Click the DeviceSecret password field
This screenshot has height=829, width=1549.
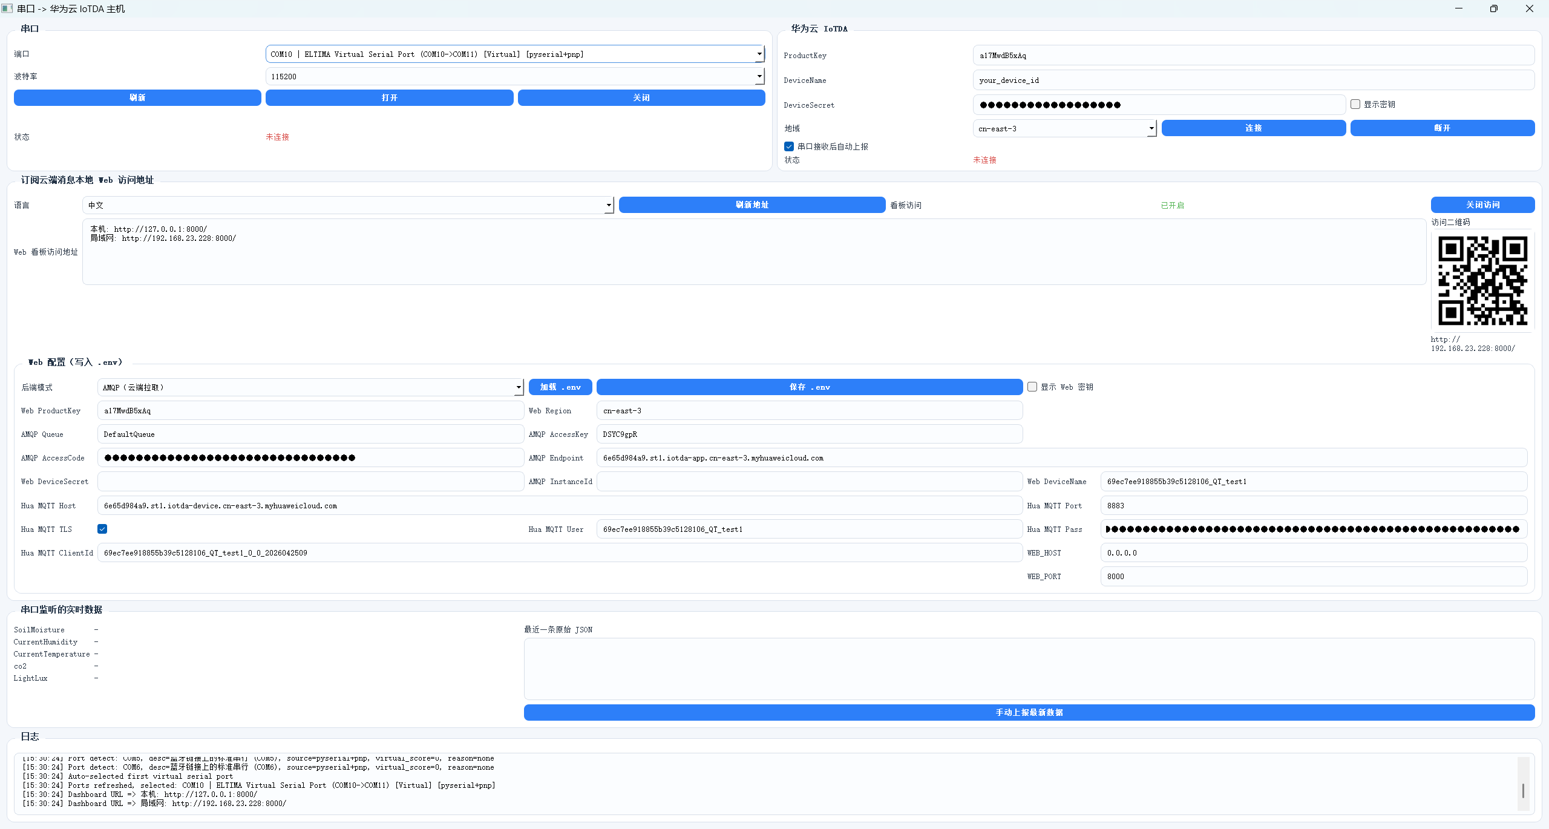point(1159,105)
